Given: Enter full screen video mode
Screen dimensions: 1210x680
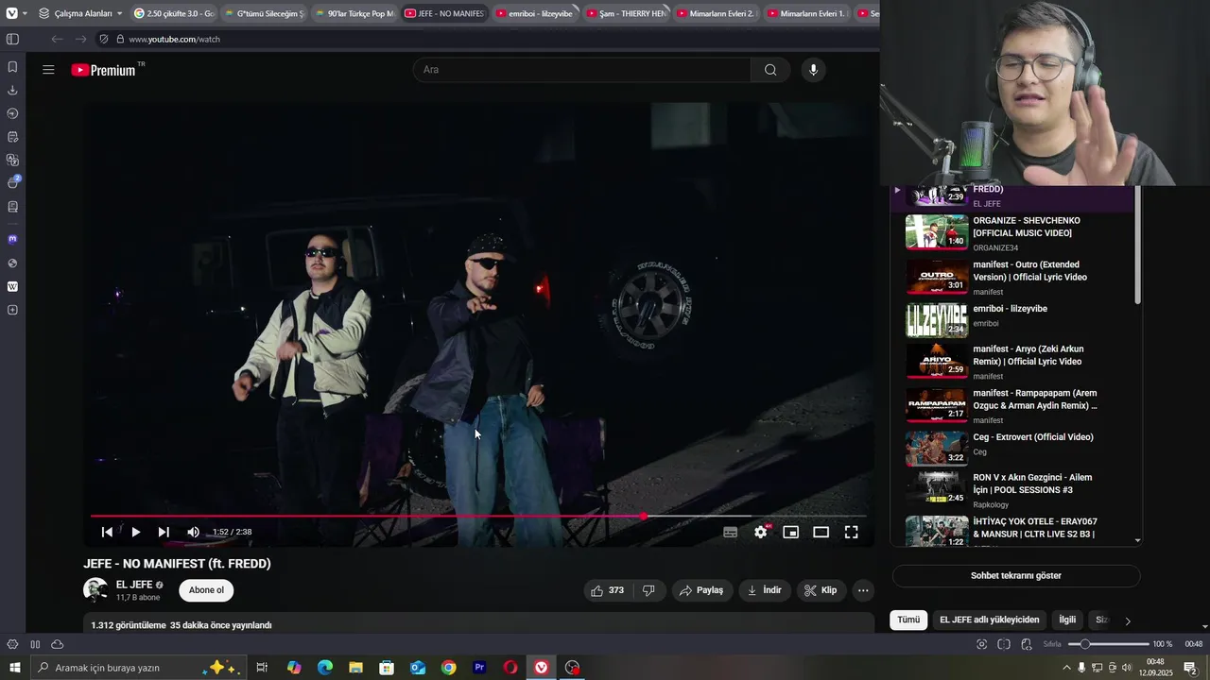Looking at the screenshot, I should 851,532.
